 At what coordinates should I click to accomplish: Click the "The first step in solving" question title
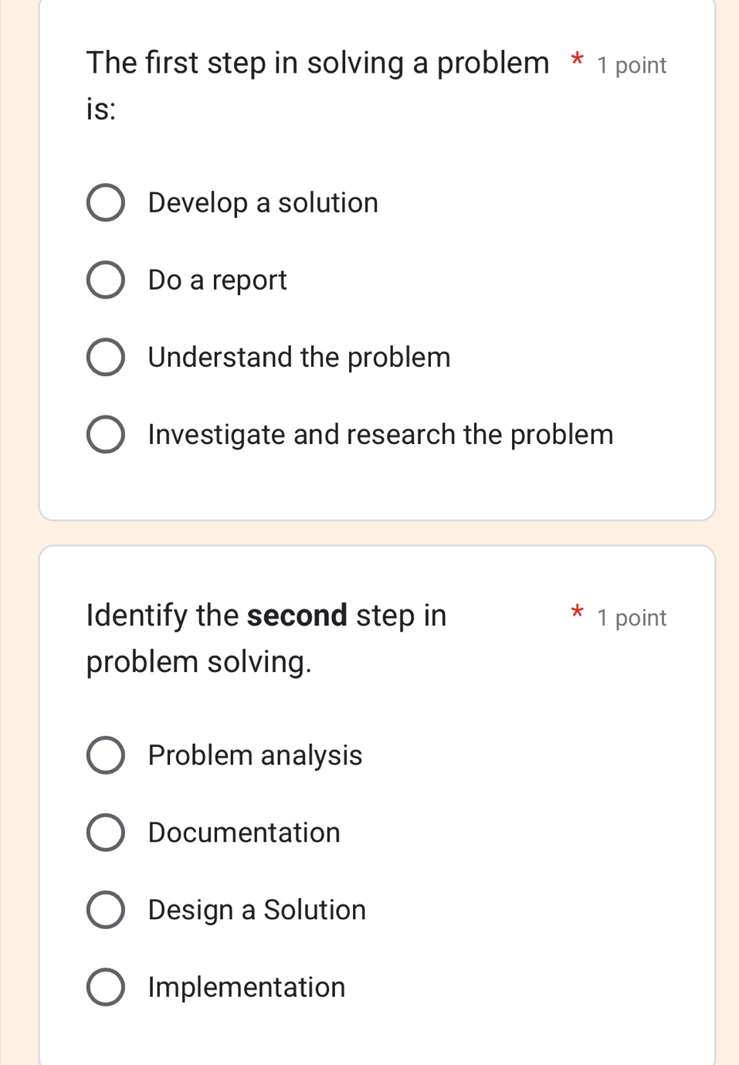tap(317, 63)
